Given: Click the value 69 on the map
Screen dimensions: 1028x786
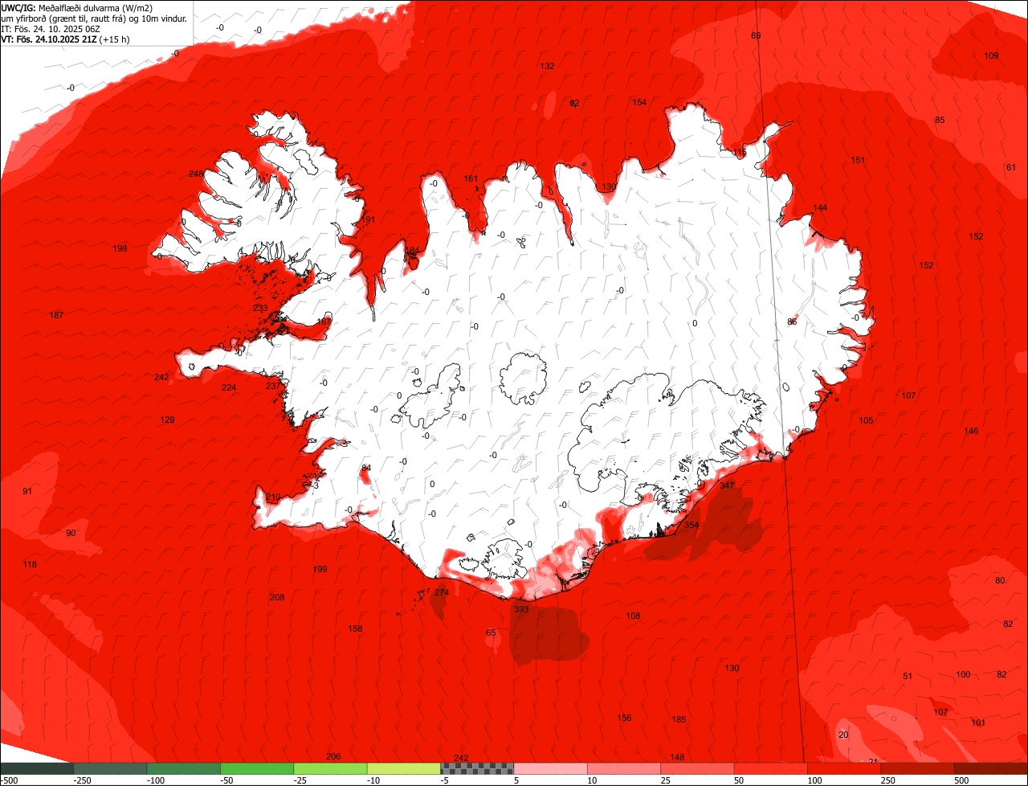Looking at the screenshot, I should click(x=756, y=35).
